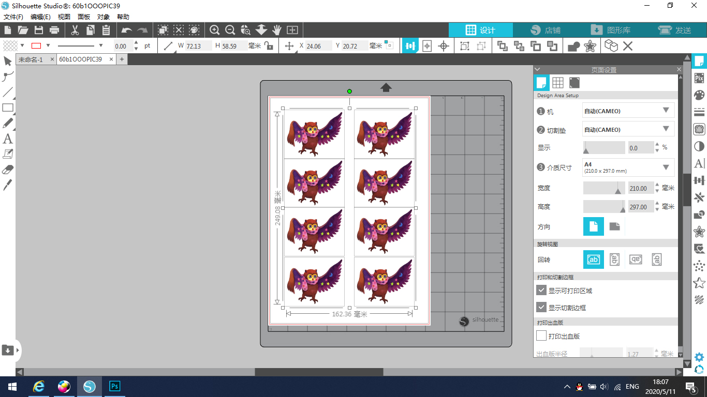This screenshot has width=707, height=397.
Task: Select the Knife tool
Action: (8, 185)
